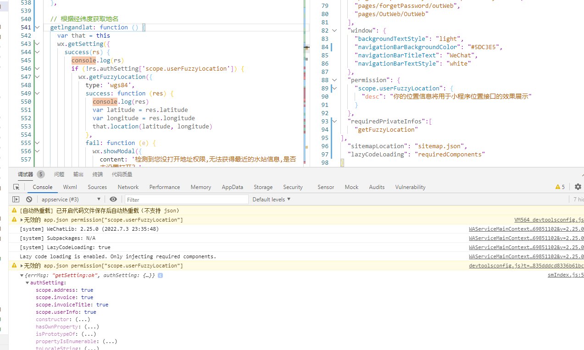The width and height of the screenshot is (584, 350).
Task: Collapse code fold at line 555
Action: 37,143
